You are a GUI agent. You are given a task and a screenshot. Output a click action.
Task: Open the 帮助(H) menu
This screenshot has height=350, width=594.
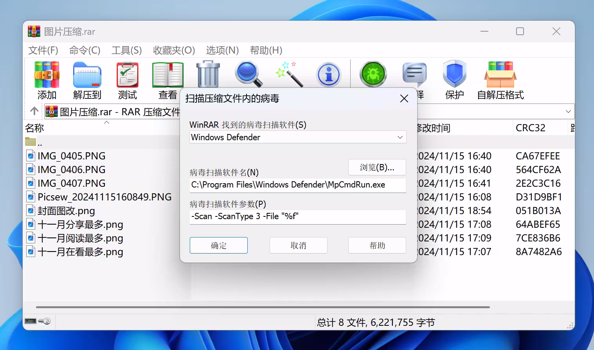(266, 50)
